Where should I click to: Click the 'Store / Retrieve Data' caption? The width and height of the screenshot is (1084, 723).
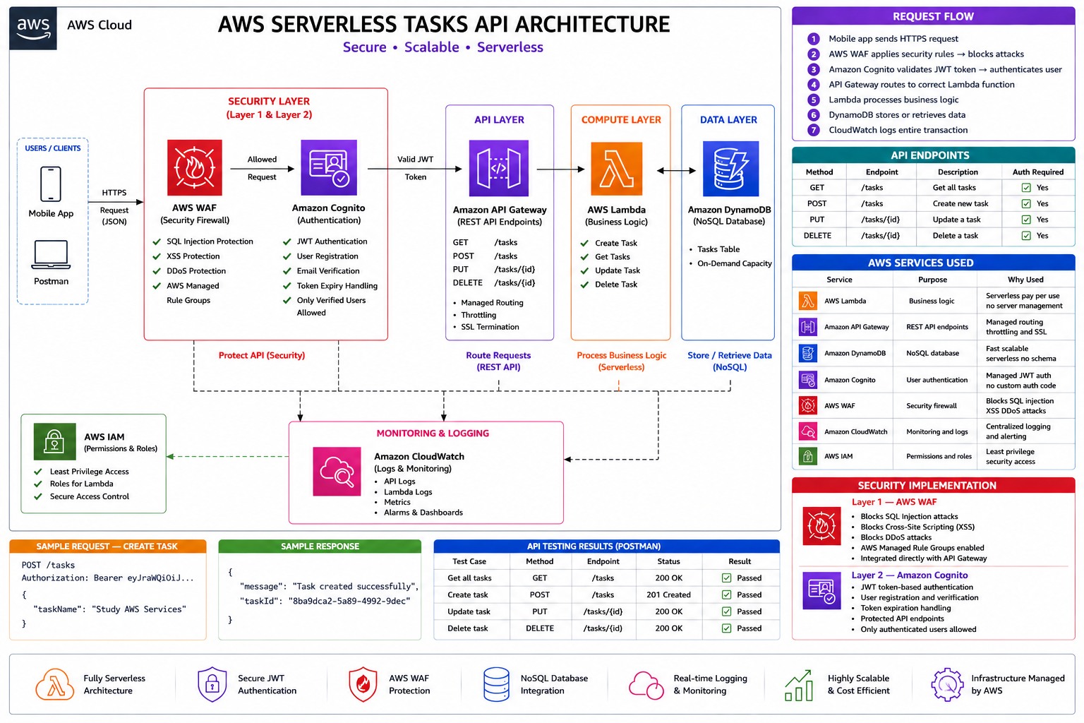click(730, 355)
